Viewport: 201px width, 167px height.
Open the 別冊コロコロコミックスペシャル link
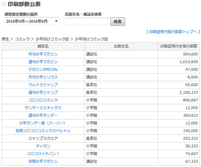[x=43, y=131]
